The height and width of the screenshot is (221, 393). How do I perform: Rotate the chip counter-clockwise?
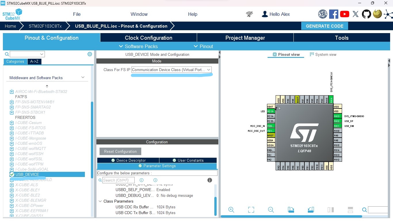click(311, 210)
